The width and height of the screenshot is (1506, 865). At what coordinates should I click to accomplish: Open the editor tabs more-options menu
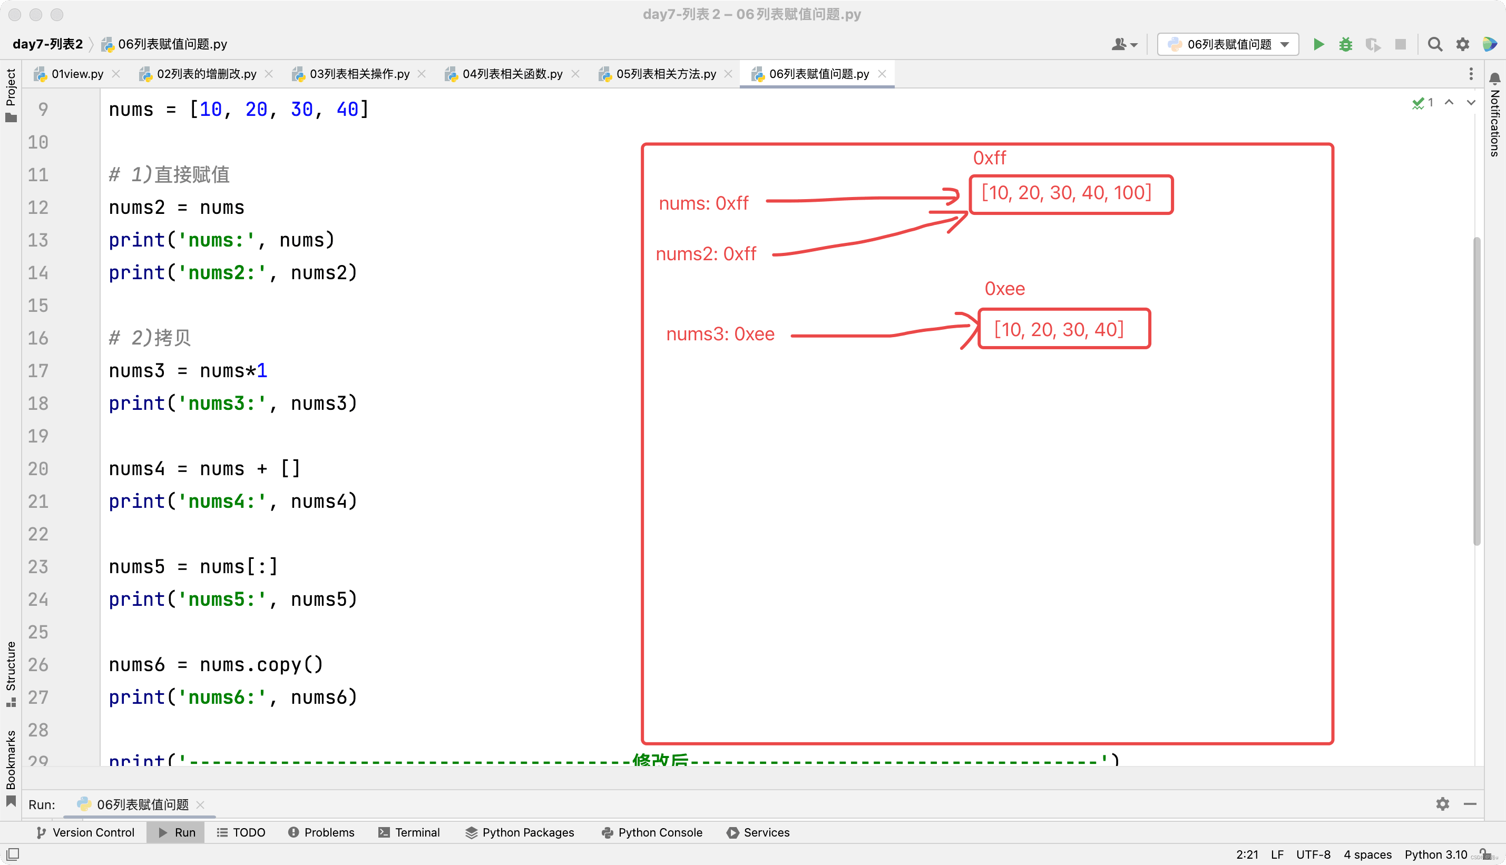(1471, 74)
